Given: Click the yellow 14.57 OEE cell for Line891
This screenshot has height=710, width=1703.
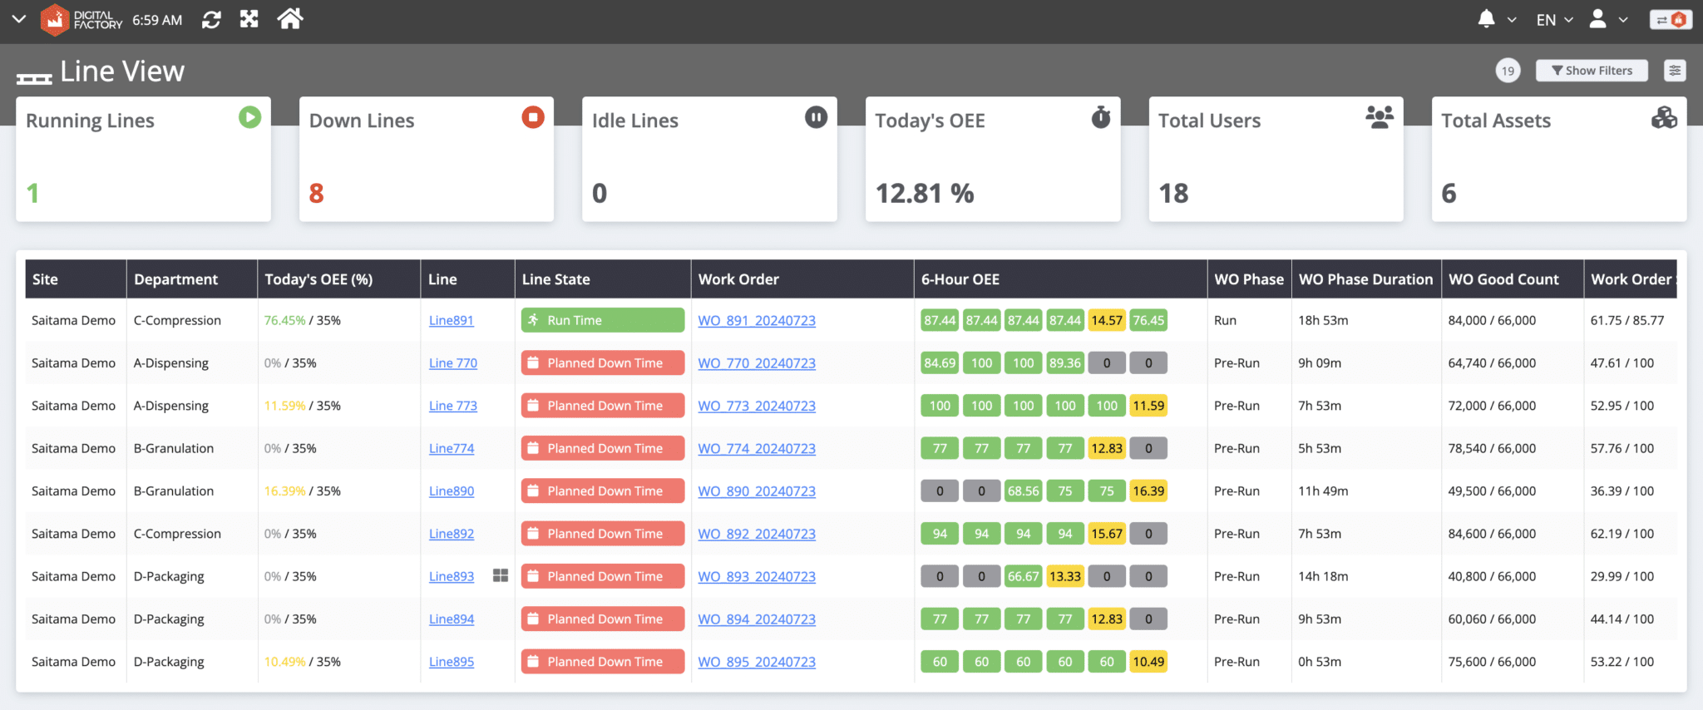Looking at the screenshot, I should coord(1107,320).
